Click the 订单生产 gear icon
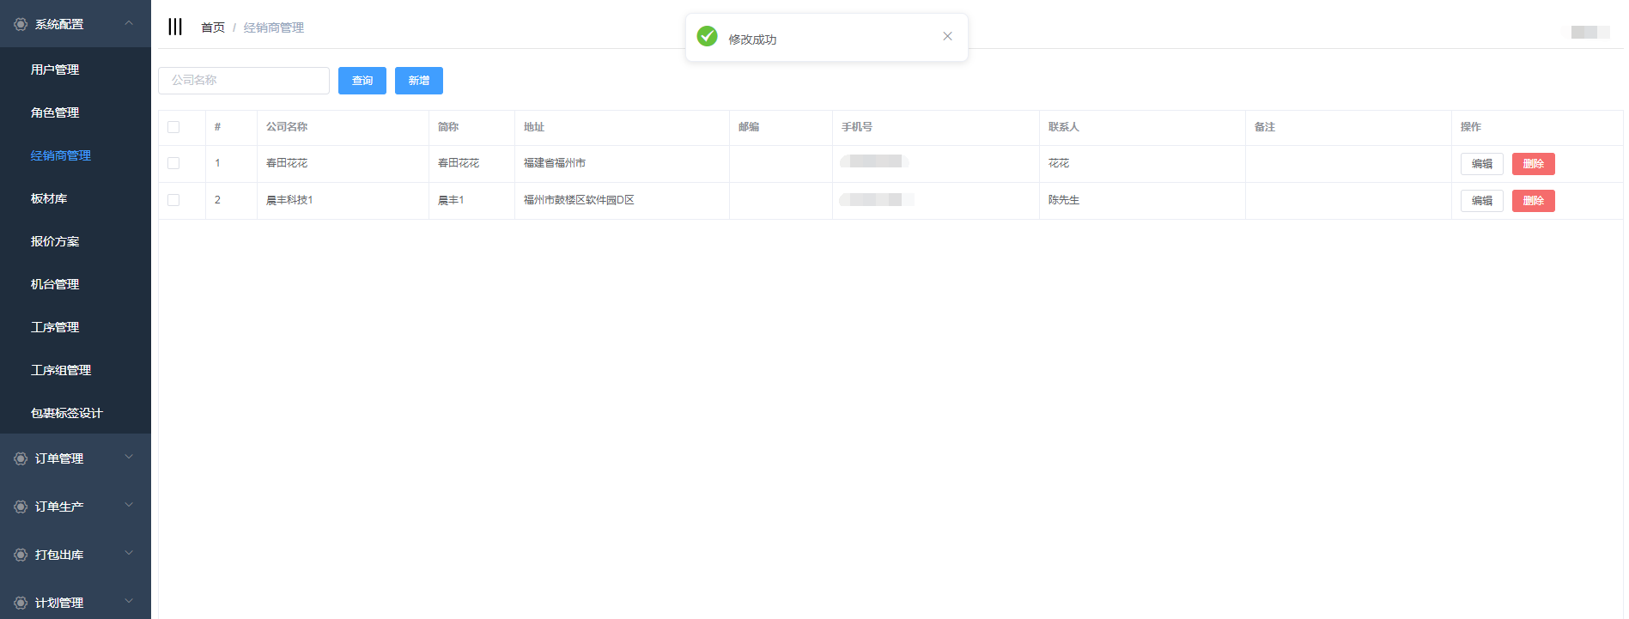This screenshot has width=1629, height=619. (x=21, y=507)
